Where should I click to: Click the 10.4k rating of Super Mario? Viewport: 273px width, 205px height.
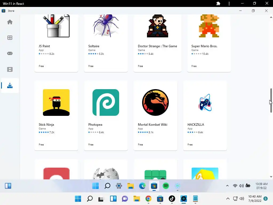pyautogui.click(x=205, y=54)
